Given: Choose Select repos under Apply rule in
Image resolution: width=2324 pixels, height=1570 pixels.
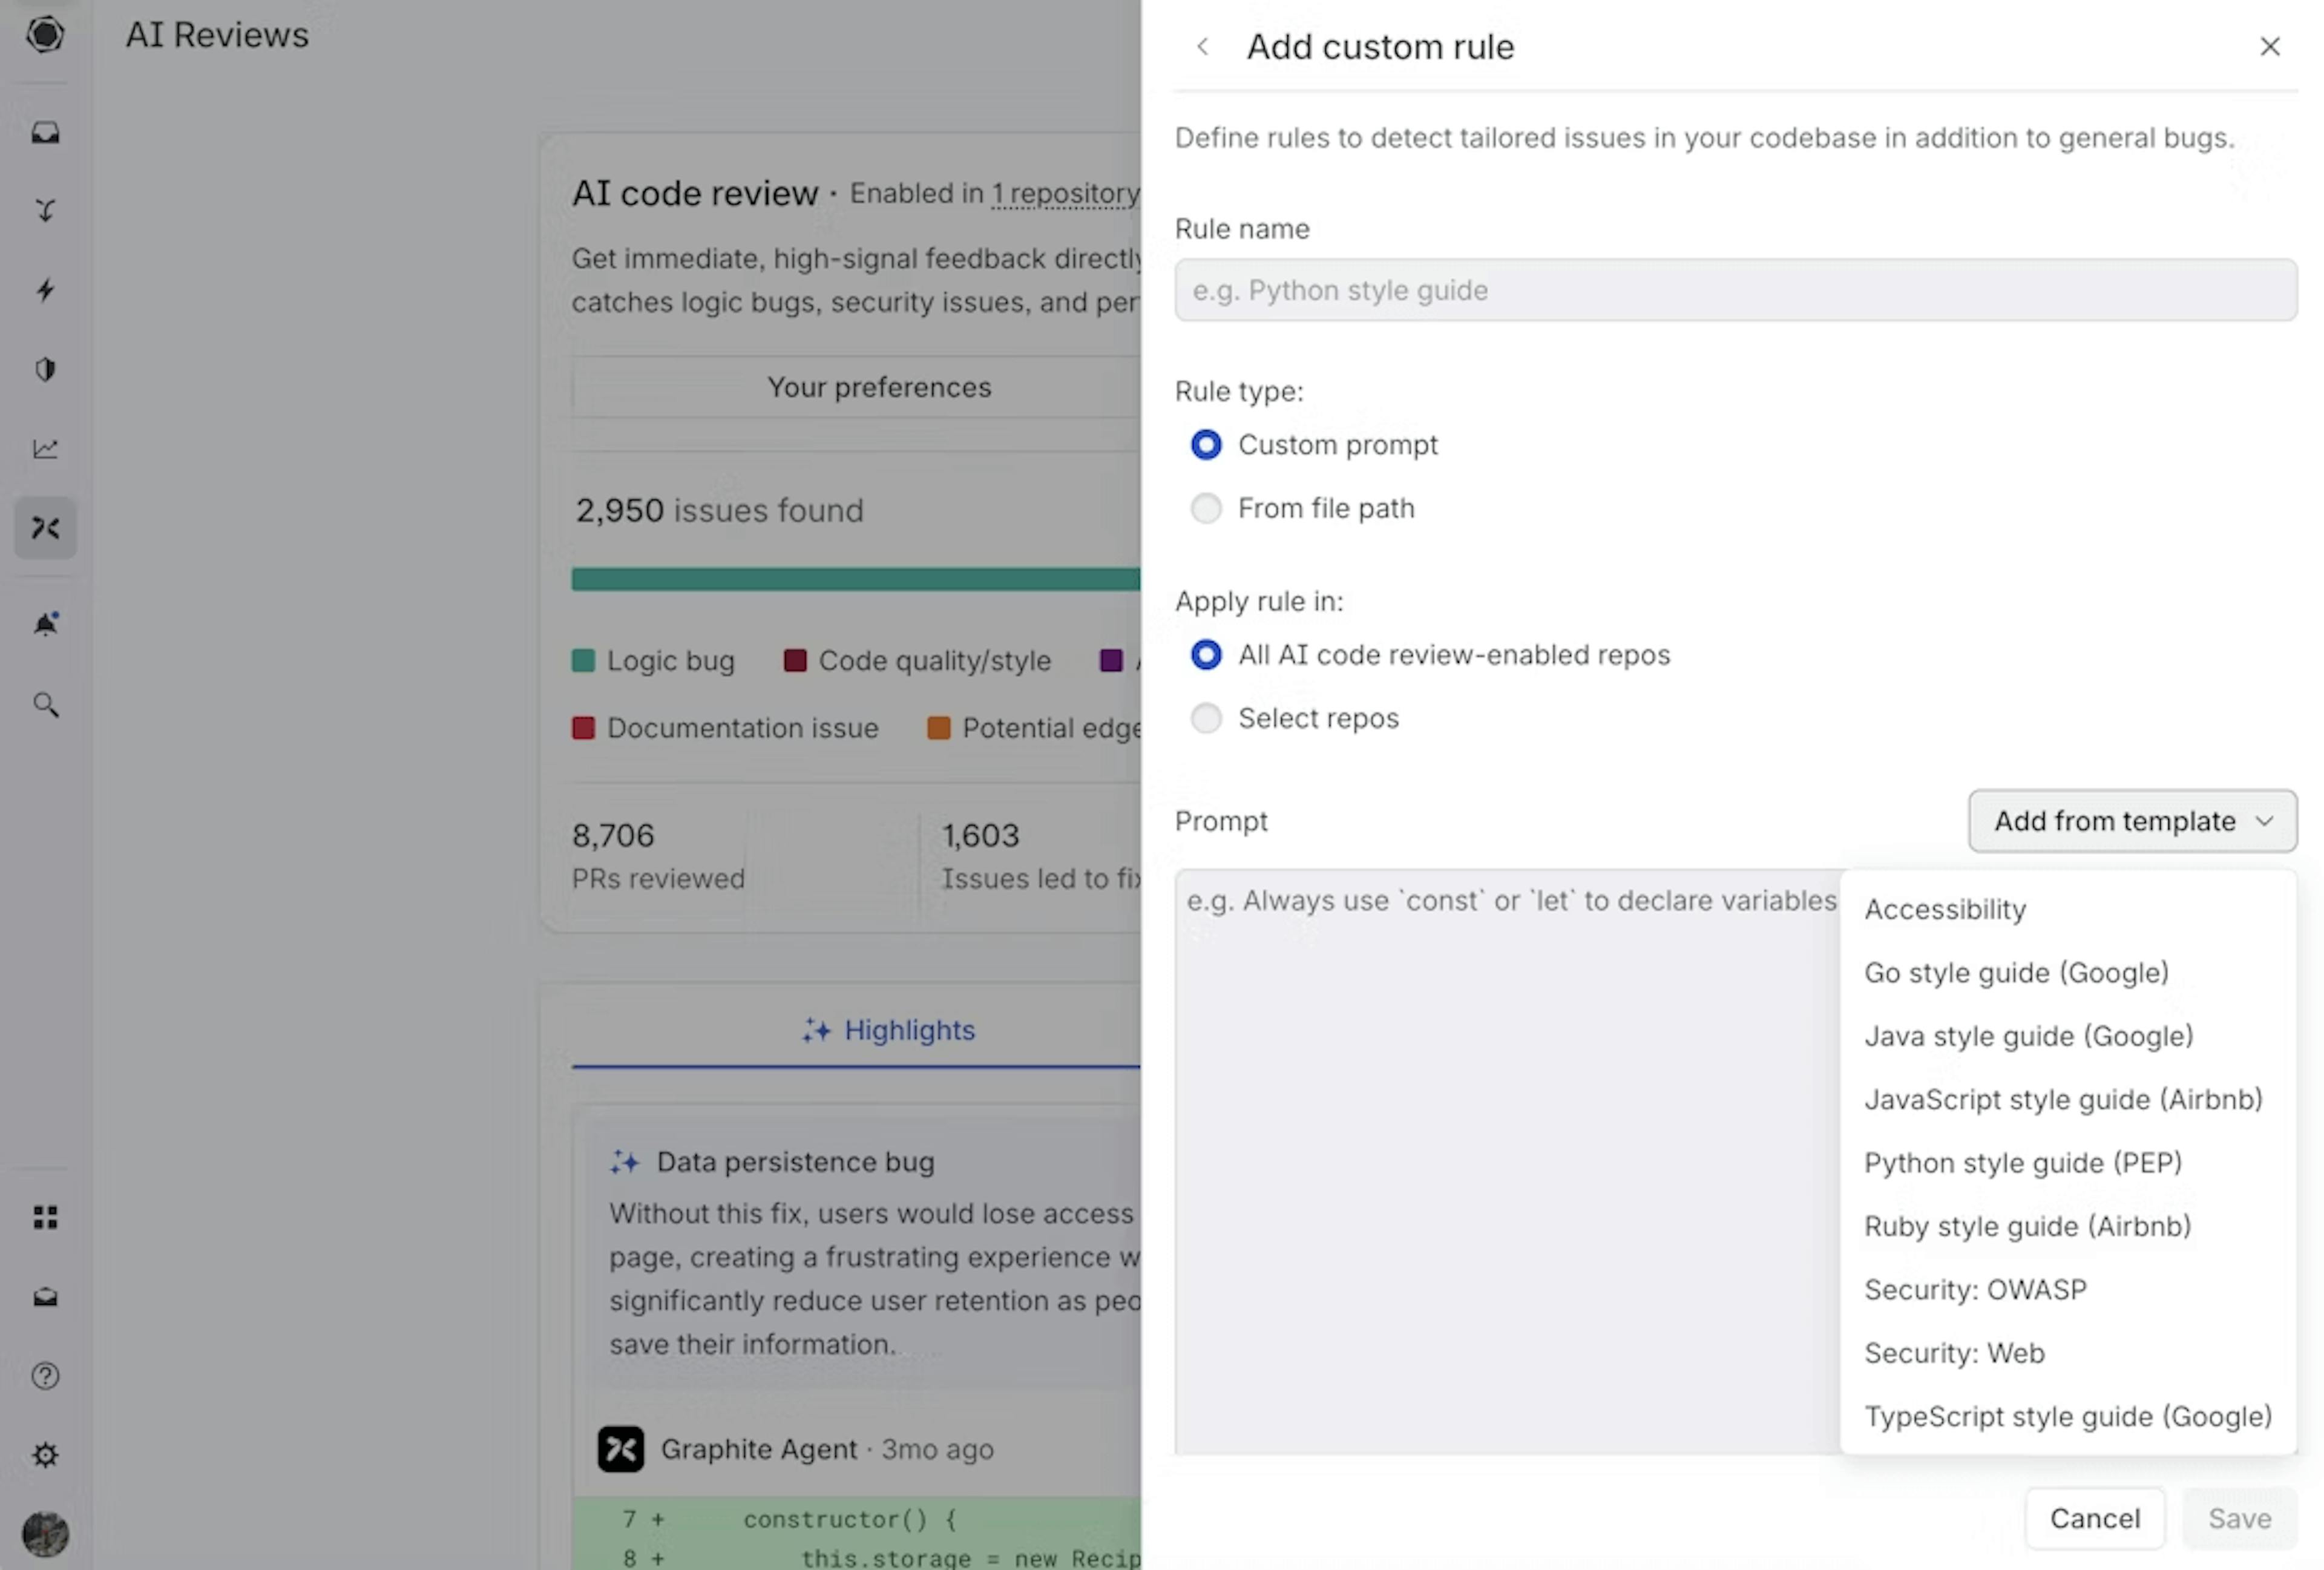Looking at the screenshot, I should pos(1206,718).
